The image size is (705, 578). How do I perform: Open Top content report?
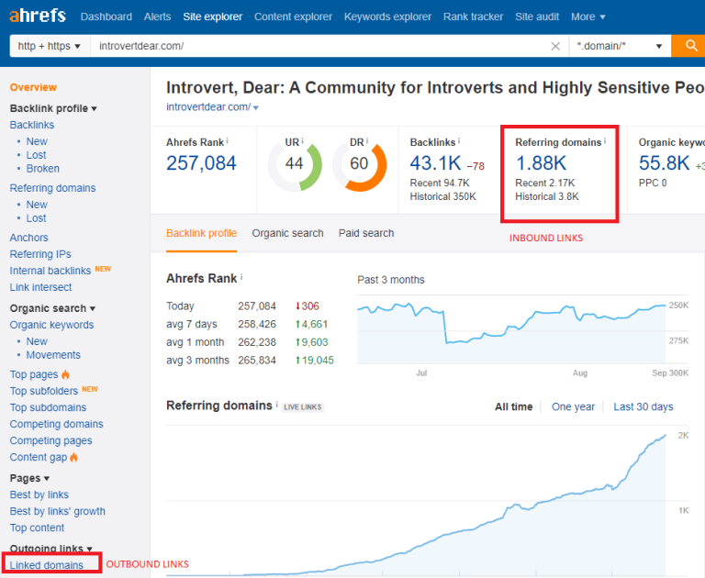coord(37,528)
